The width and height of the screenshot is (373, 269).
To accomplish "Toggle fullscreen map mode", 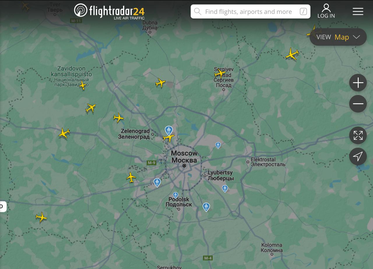I will [x=358, y=135].
